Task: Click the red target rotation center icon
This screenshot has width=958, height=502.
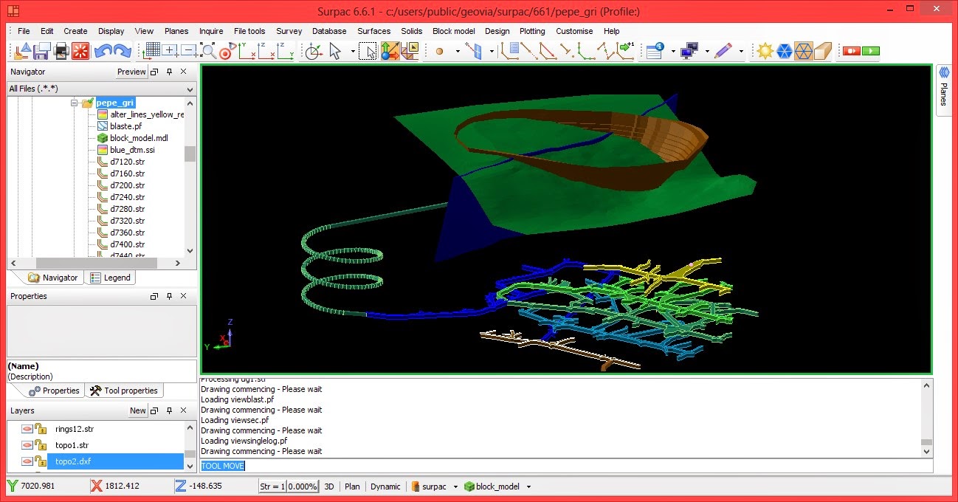Action: 227,51
